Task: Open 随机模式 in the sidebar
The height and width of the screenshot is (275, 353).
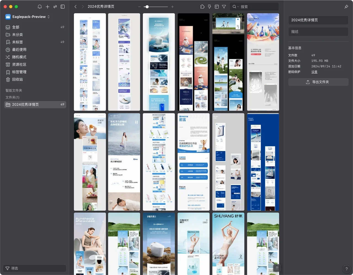Action: pos(35,57)
